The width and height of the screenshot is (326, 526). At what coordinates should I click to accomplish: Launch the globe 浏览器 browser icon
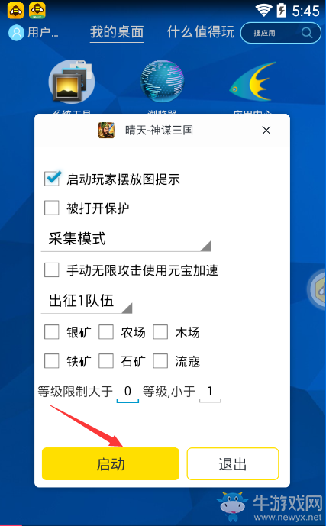tap(162, 82)
